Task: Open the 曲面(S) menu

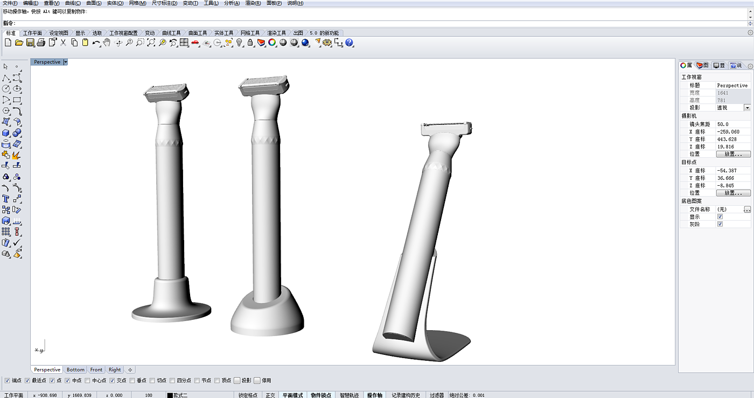Action: (94, 3)
